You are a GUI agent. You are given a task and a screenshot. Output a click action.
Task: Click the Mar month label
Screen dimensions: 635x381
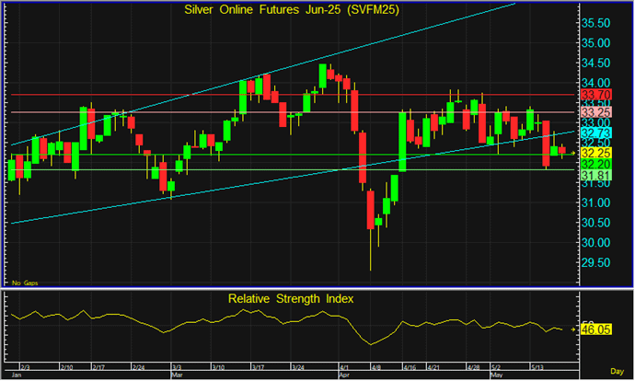coord(177,375)
